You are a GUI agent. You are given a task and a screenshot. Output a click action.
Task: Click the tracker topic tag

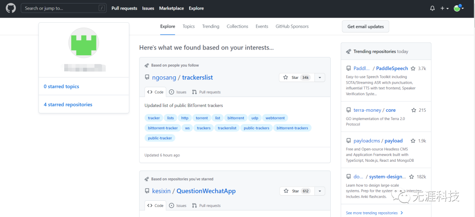coord(154,118)
